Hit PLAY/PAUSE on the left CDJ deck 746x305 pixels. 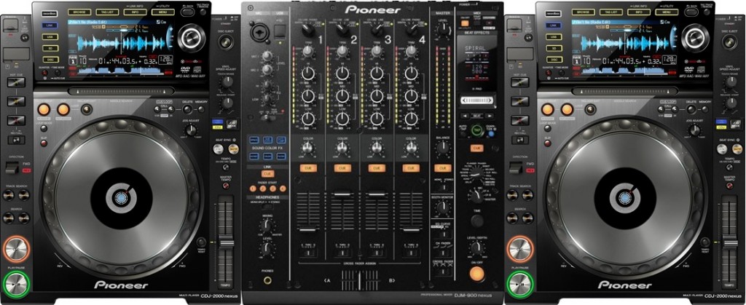17,285
